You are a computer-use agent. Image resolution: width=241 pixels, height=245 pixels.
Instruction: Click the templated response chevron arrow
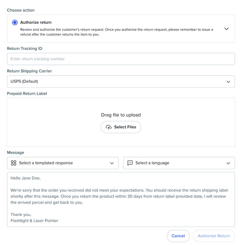point(112,163)
